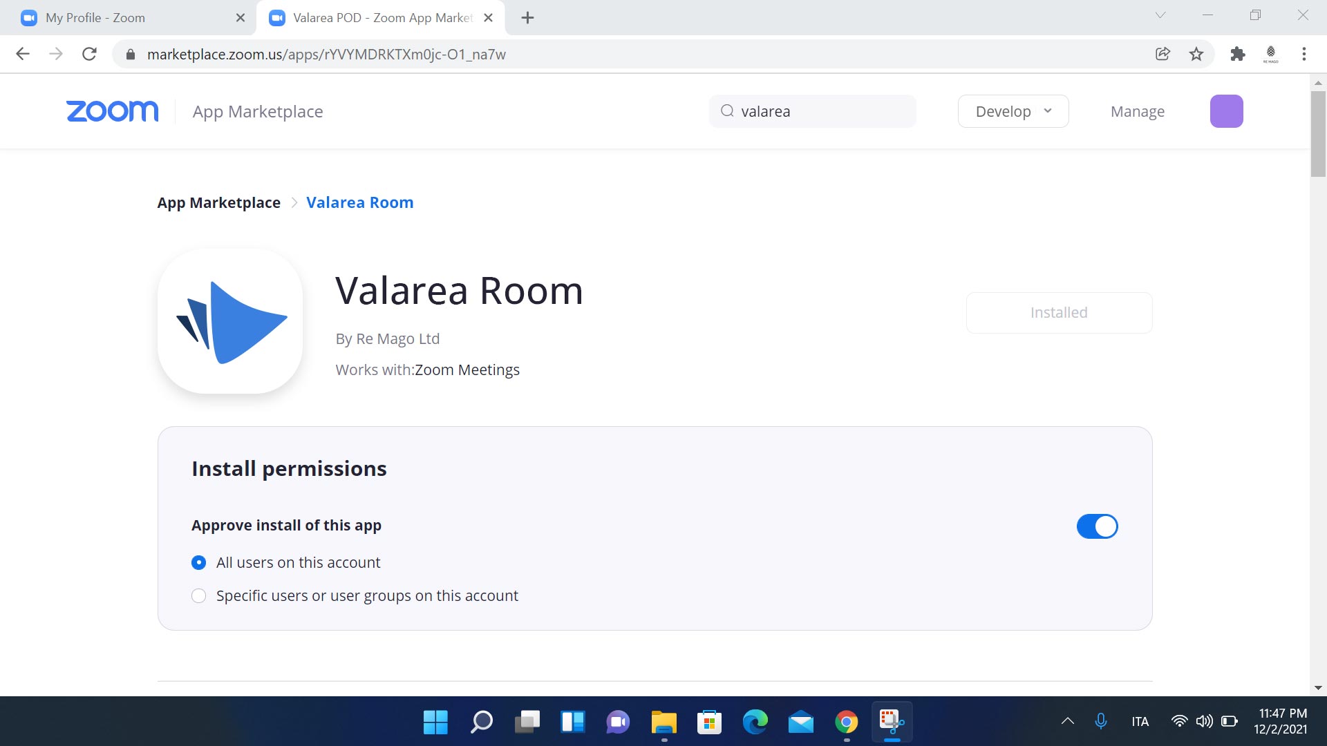Viewport: 1327px width, 746px height.
Task: Switch to Valarea POD marketplace tab
Action: pyautogui.click(x=380, y=18)
